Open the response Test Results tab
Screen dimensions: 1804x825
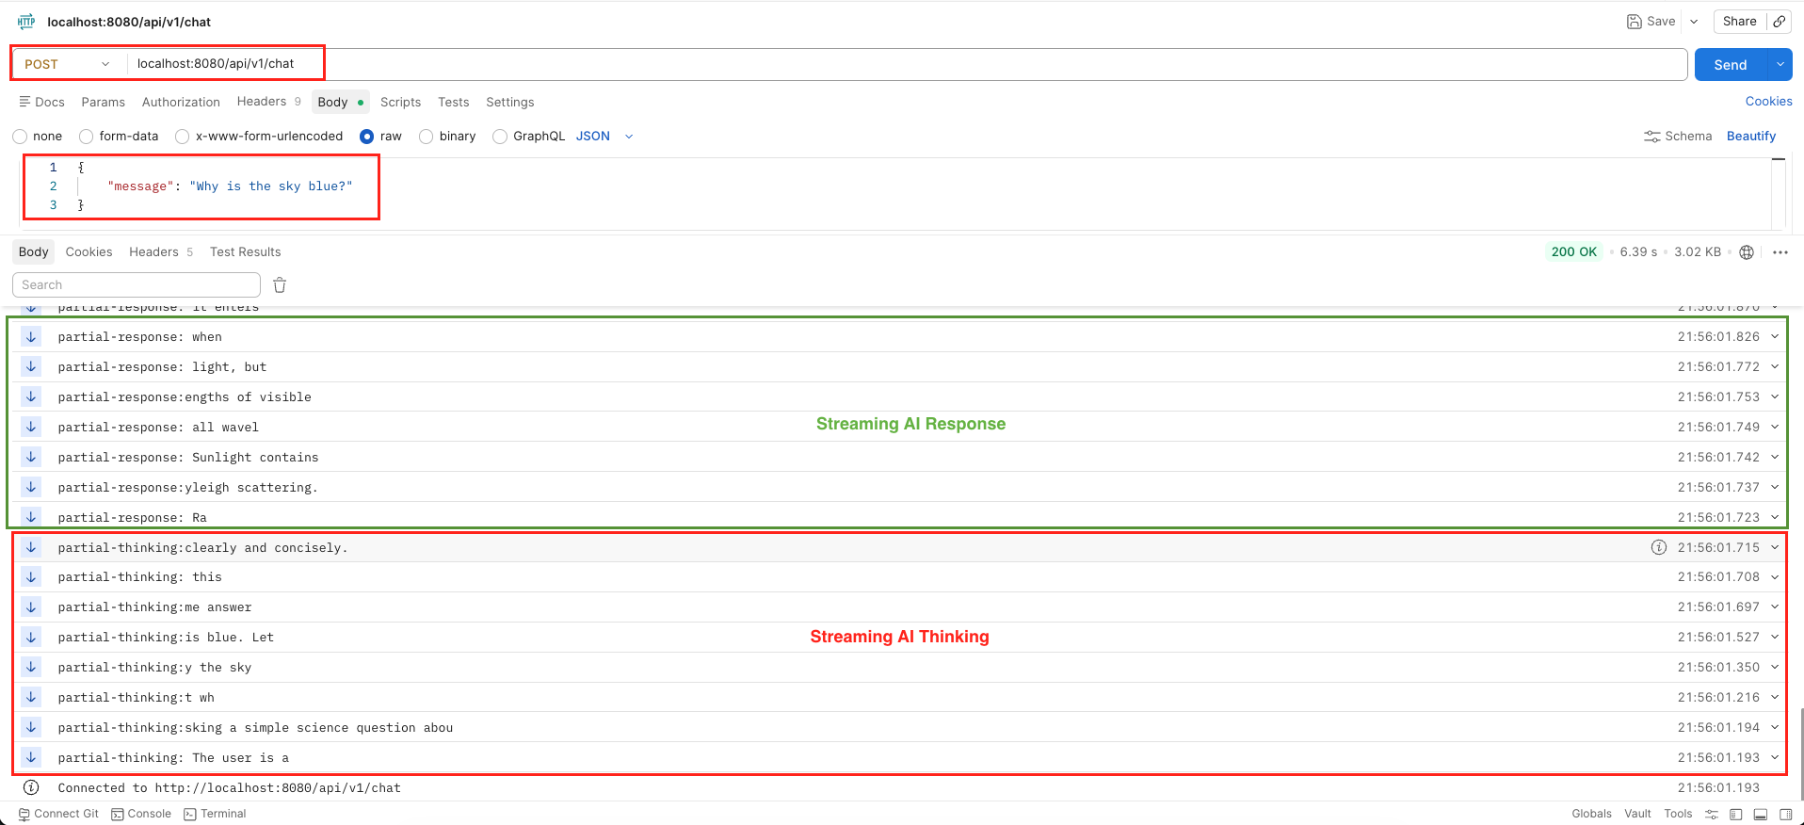point(245,251)
